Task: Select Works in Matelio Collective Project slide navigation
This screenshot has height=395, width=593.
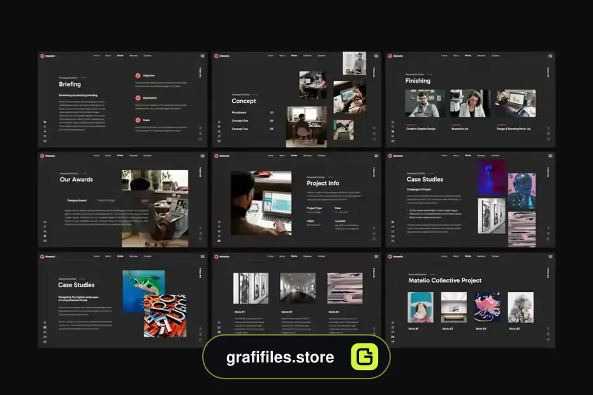Action: click(x=468, y=256)
